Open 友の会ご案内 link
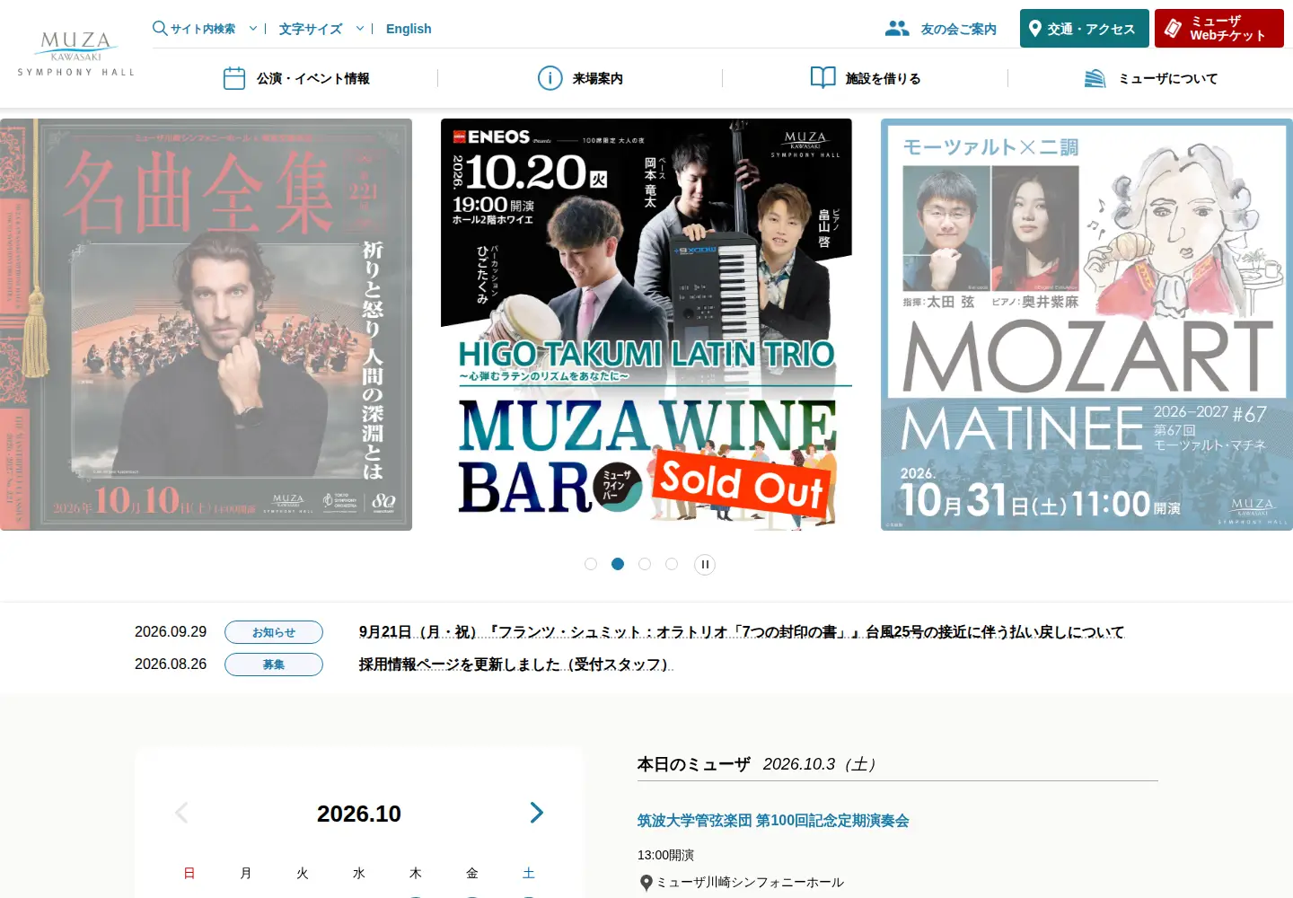The image size is (1293, 898). click(959, 29)
